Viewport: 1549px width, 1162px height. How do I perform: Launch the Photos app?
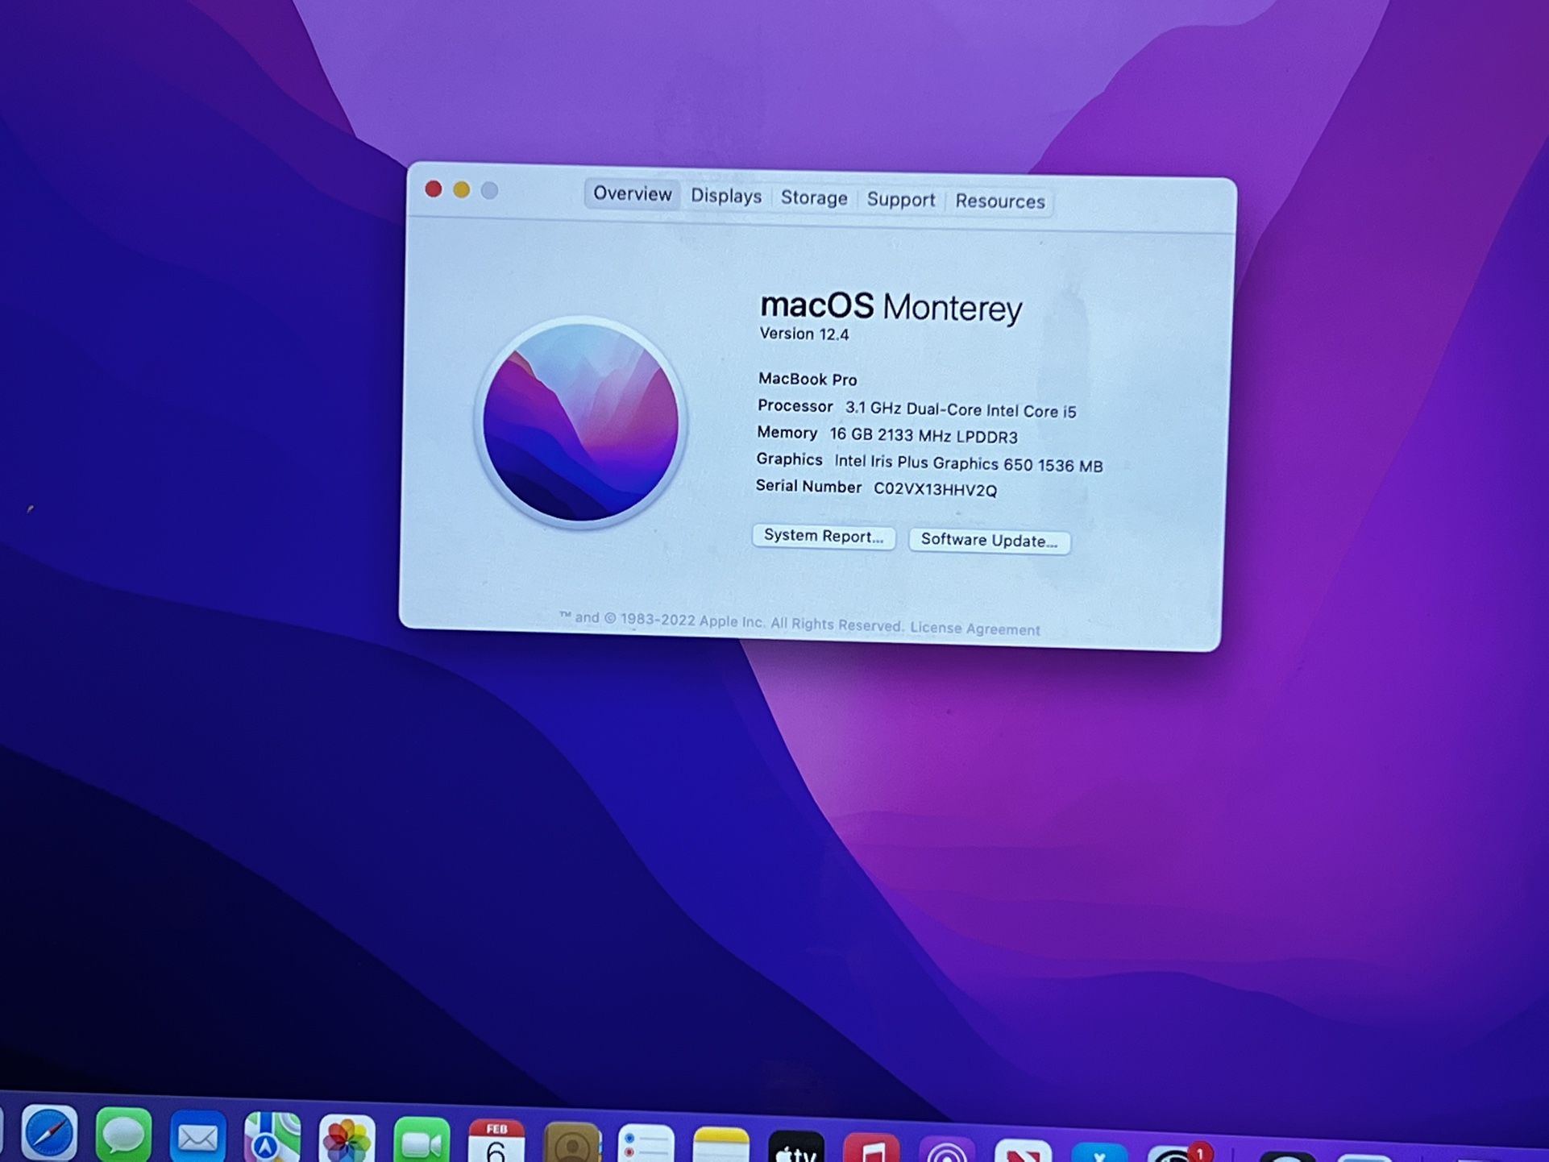[x=347, y=1141]
